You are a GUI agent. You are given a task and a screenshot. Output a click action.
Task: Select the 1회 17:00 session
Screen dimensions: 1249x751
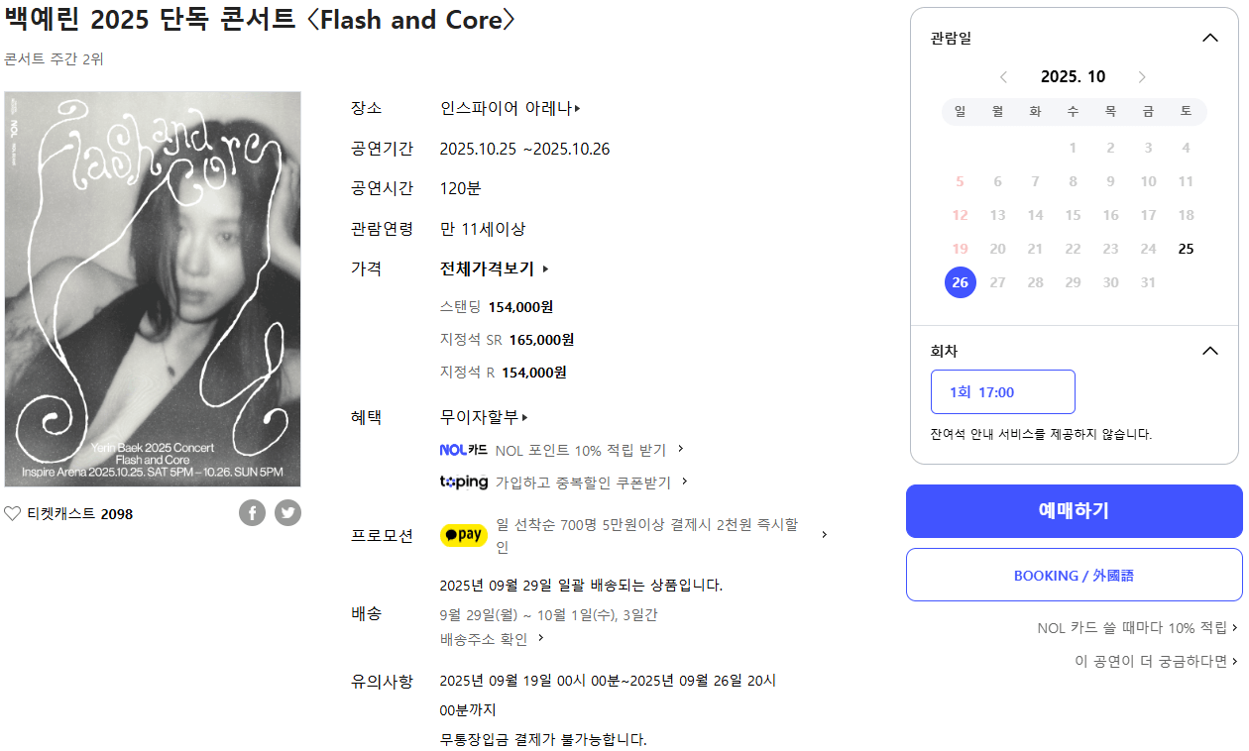(1002, 391)
